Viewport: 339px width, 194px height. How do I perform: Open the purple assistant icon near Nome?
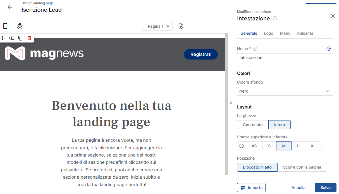click(329, 49)
